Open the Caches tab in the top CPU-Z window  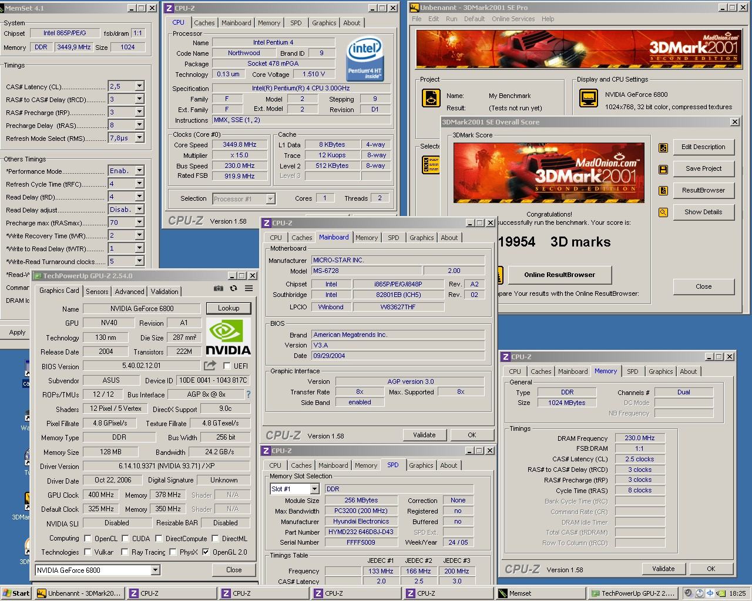(204, 23)
